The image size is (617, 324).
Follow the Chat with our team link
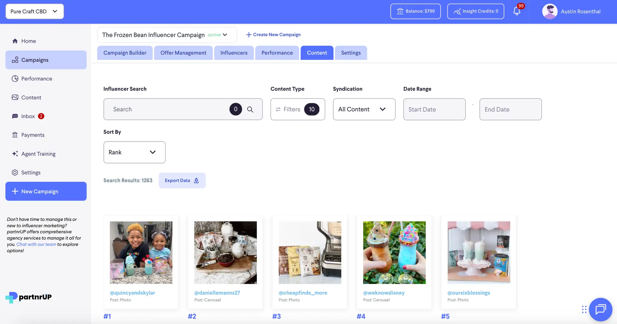click(36, 244)
